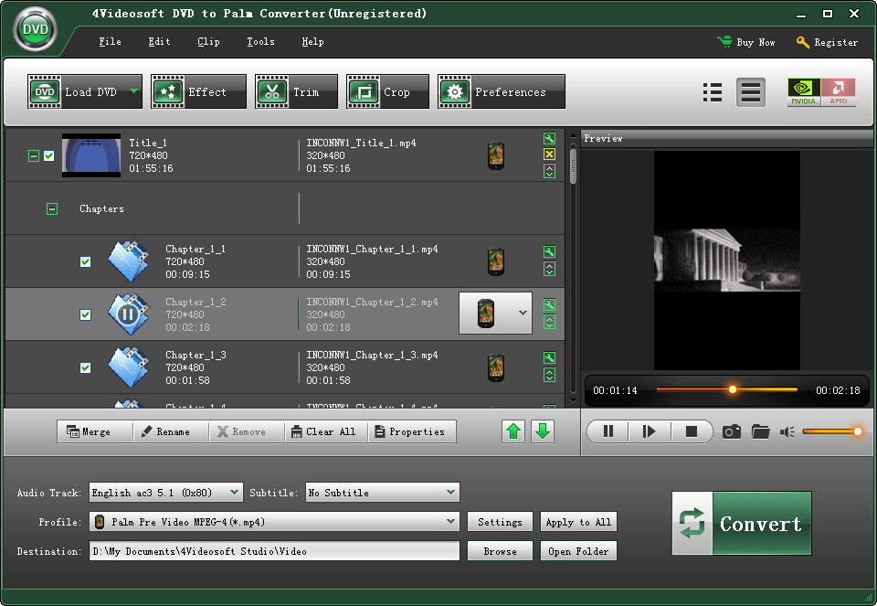
Task: Click the Chapter_1_3 Palm device profile icon
Action: tap(495, 367)
